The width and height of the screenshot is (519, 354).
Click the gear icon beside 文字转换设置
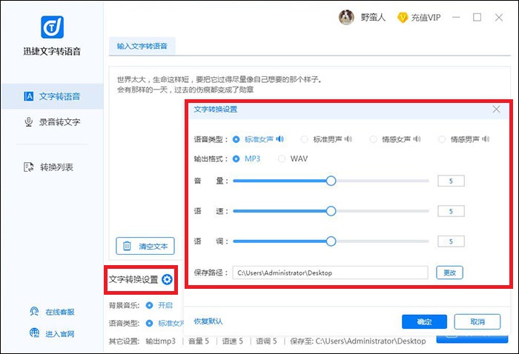click(167, 279)
